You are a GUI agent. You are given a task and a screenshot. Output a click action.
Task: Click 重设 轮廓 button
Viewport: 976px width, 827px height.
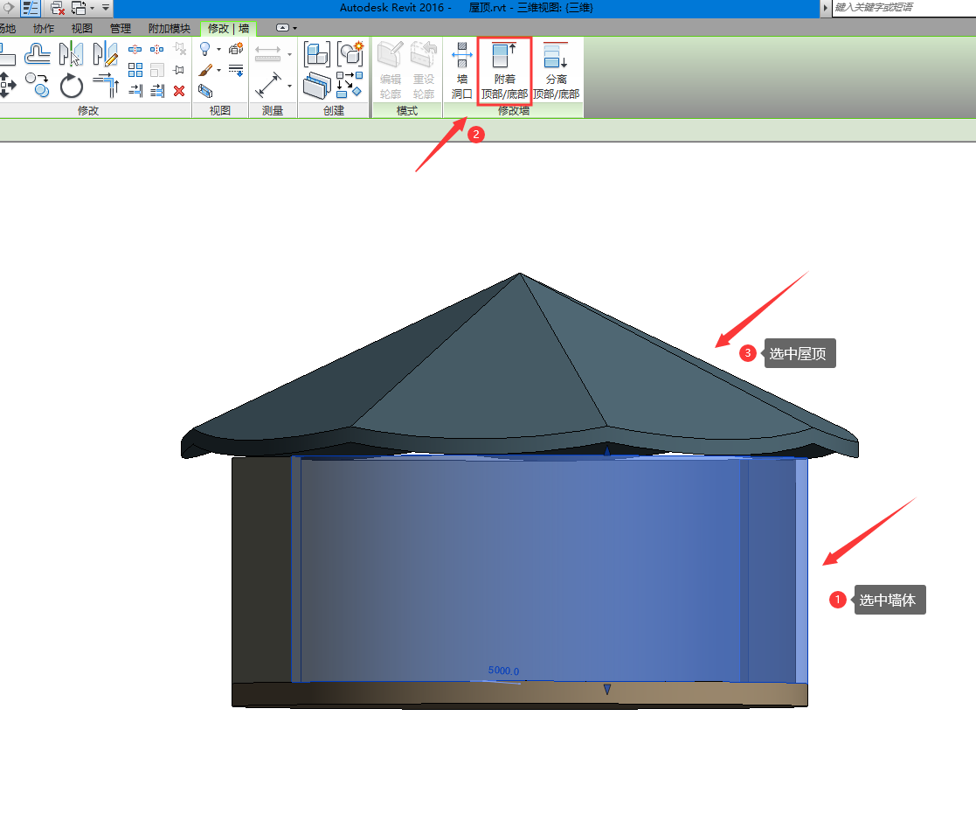(x=423, y=70)
